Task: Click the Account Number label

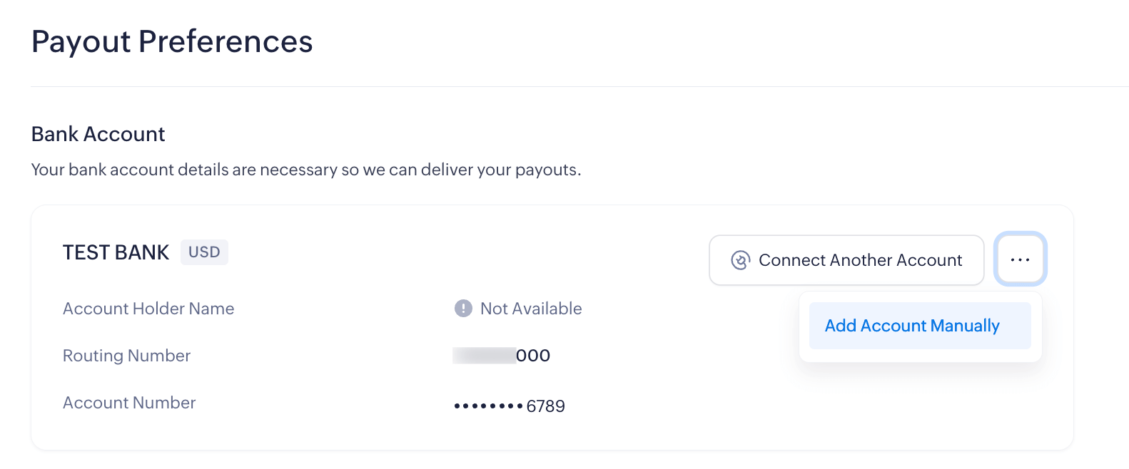Action: tap(129, 403)
